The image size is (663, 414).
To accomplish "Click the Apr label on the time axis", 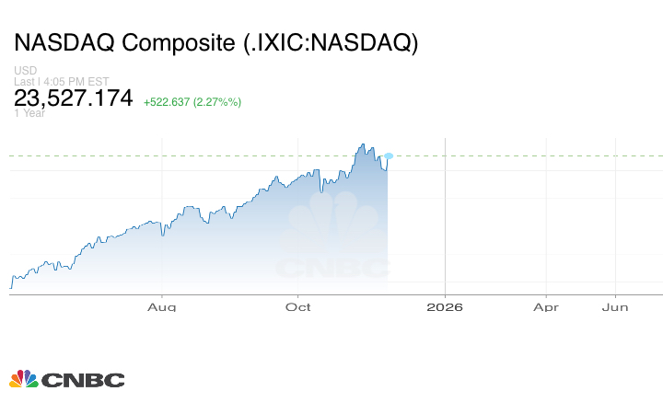I will point(546,306).
